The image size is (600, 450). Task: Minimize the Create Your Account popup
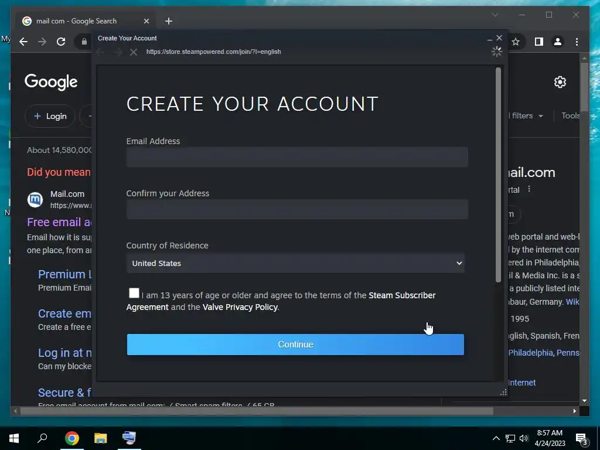pos(490,39)
